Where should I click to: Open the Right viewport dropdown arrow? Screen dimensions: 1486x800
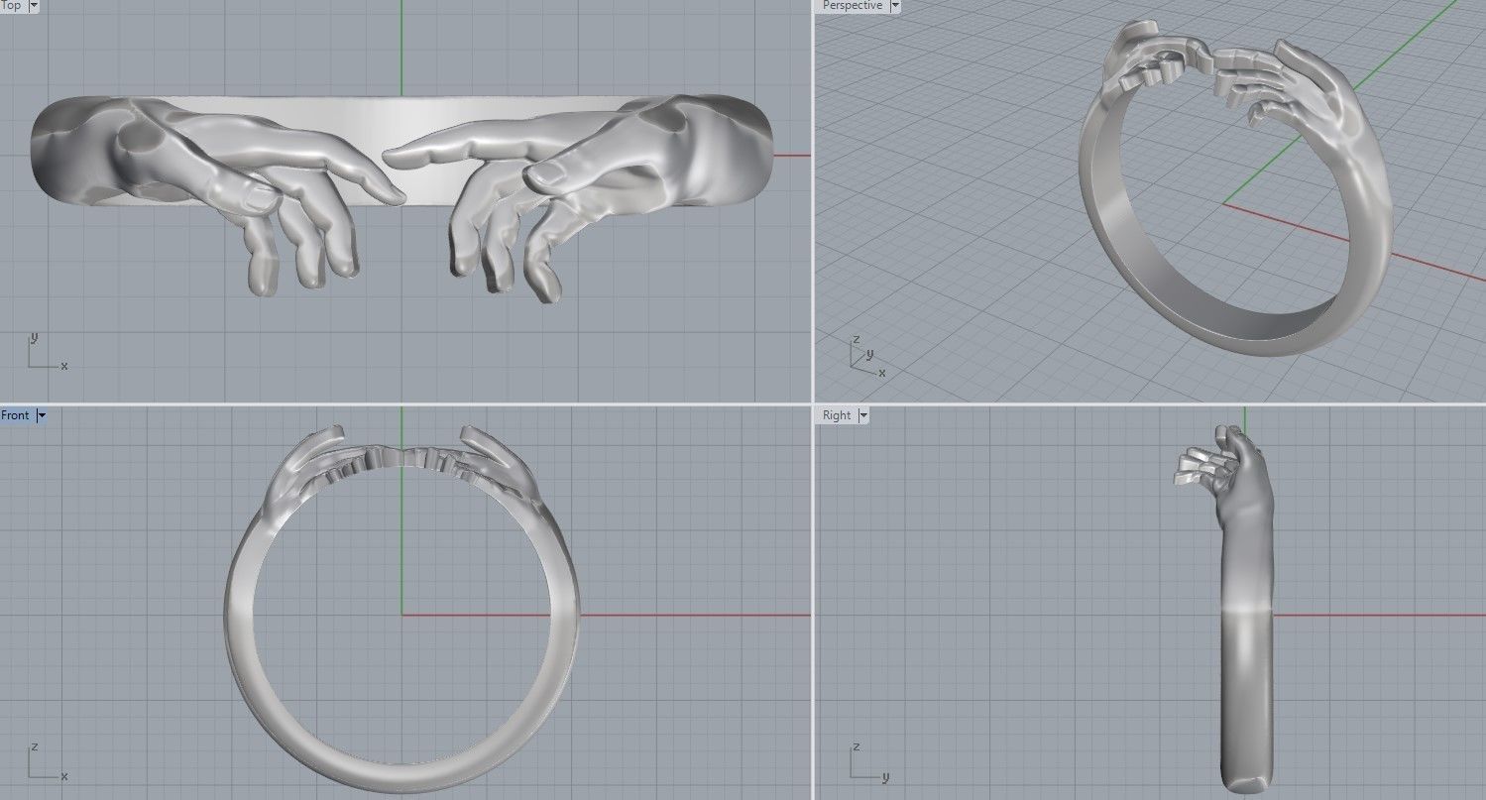tap(862, 415)
